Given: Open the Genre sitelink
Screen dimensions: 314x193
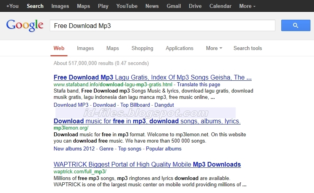Looking at the screenshot, I should 107,148.
